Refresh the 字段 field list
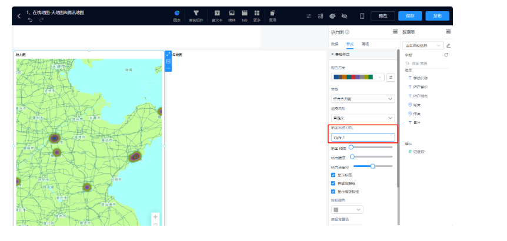The width and height of the screenshot is (507, 241). pos(446,55)
